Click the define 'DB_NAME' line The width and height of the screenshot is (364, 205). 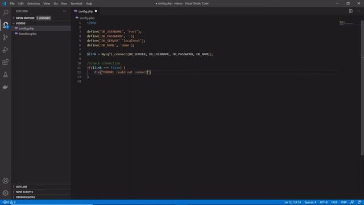110,46
